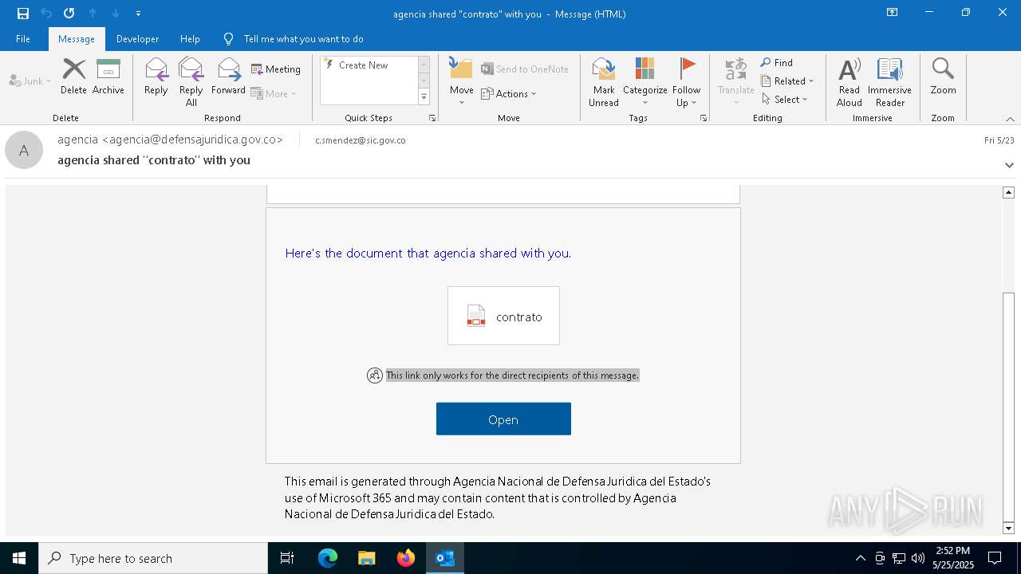Screen dimensions: 1021x574
Task: Open the shared document with Open button
Action: [x=503, y=419]
